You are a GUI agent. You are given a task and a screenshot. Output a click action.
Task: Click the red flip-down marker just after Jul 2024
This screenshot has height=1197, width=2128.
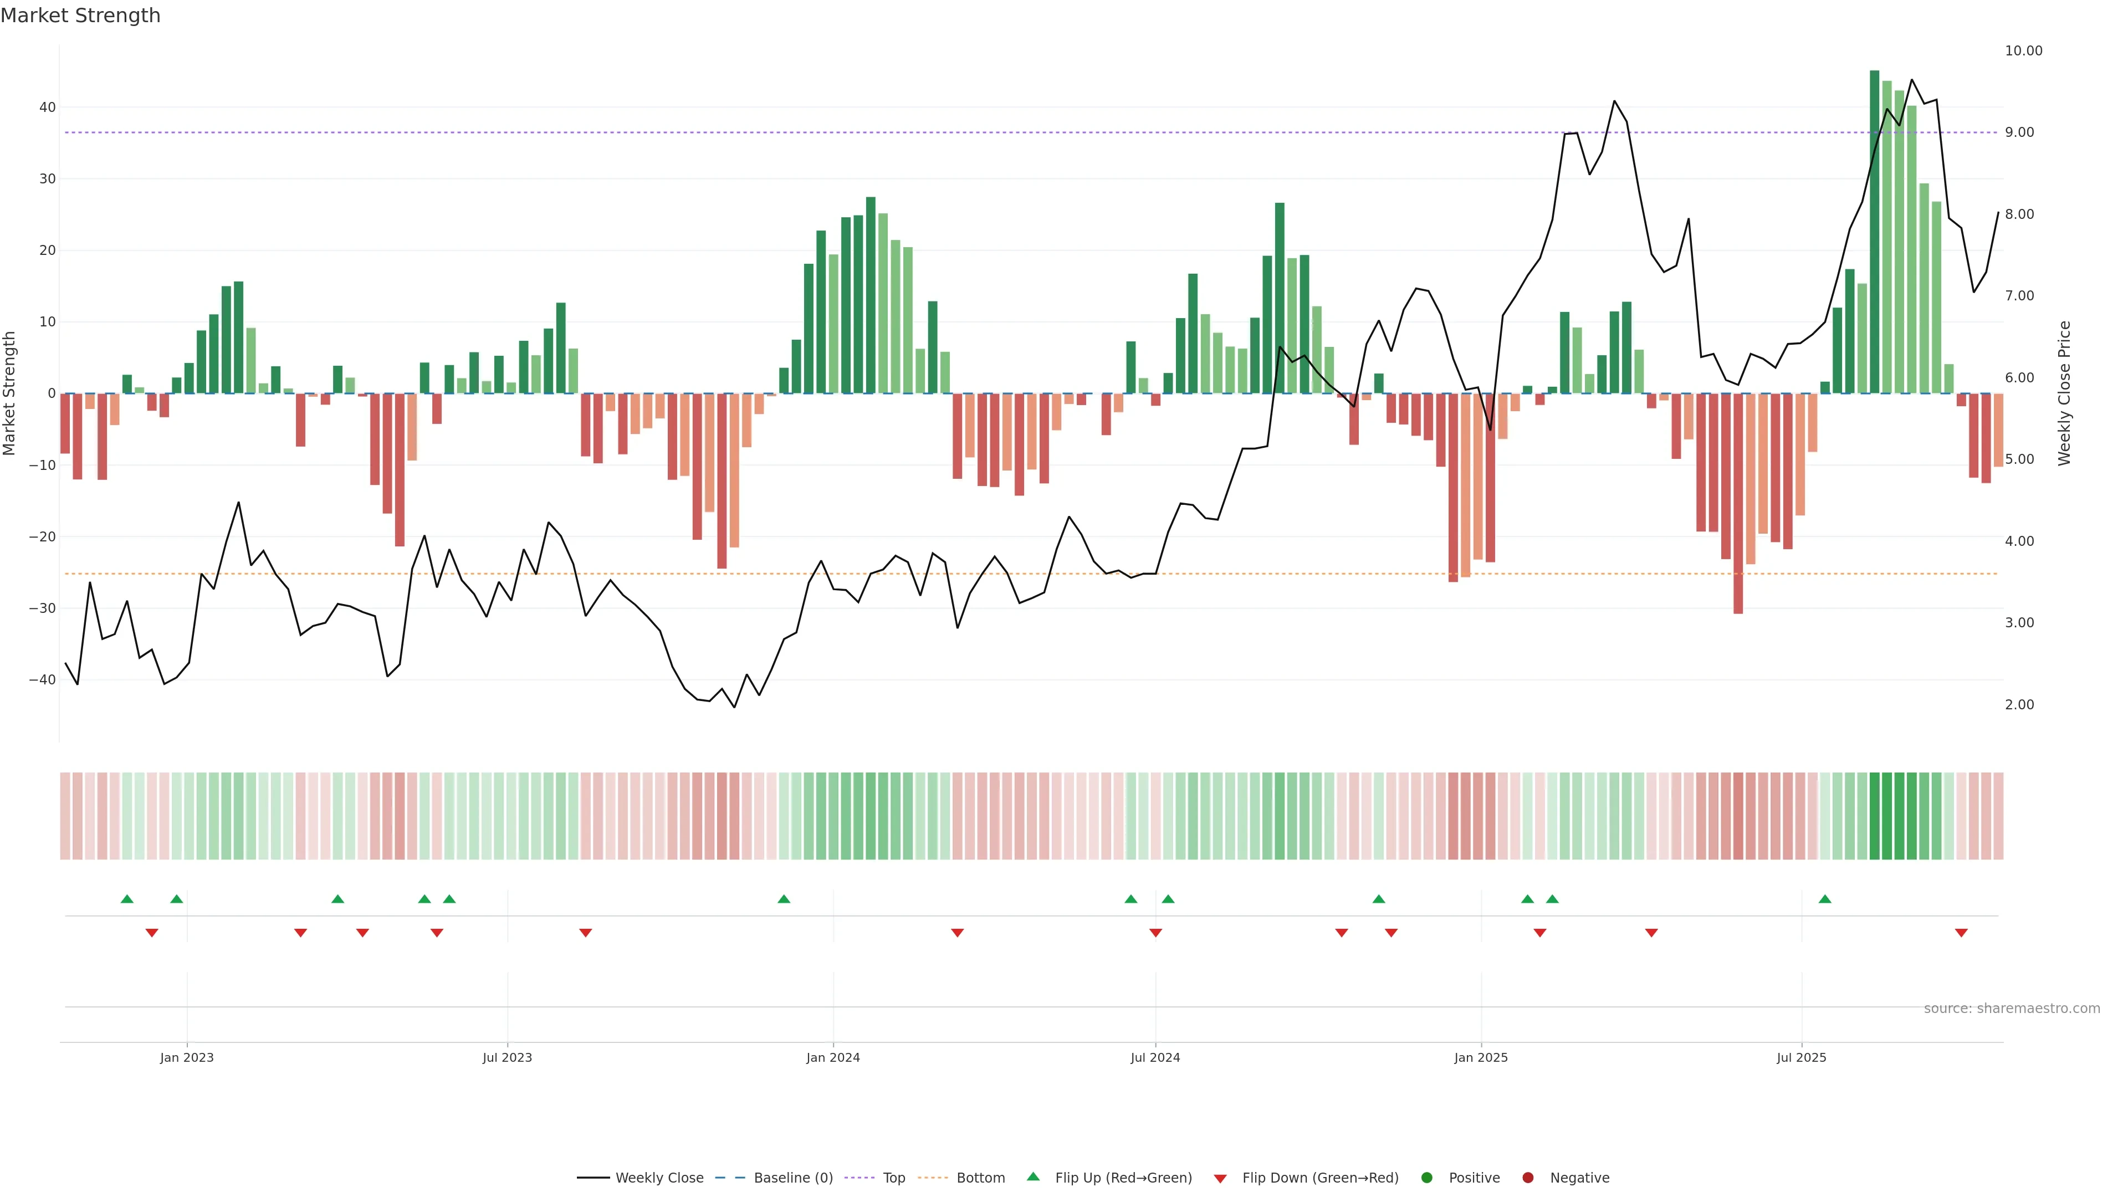pyautogui.click(x=1155, y=933)
